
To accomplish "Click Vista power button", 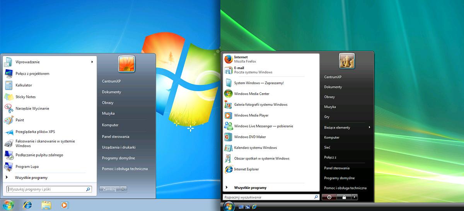I will (329, 197).
